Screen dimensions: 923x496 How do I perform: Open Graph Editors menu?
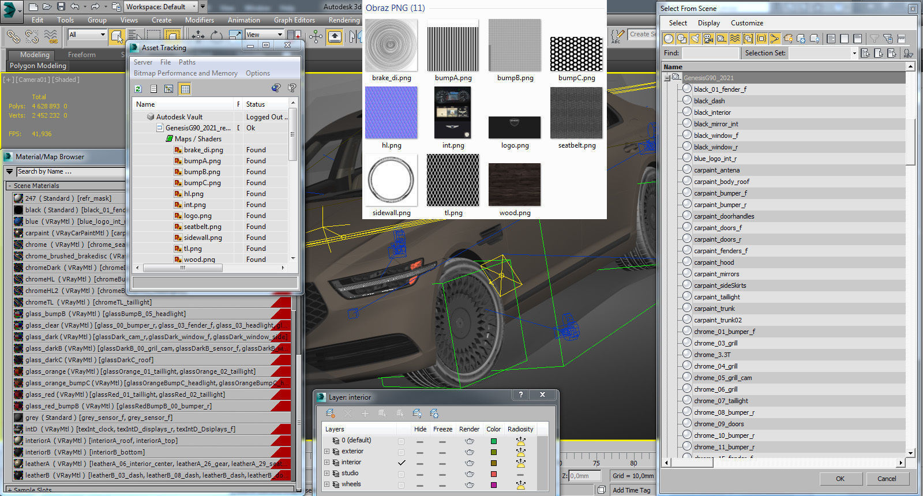point(294,20)
